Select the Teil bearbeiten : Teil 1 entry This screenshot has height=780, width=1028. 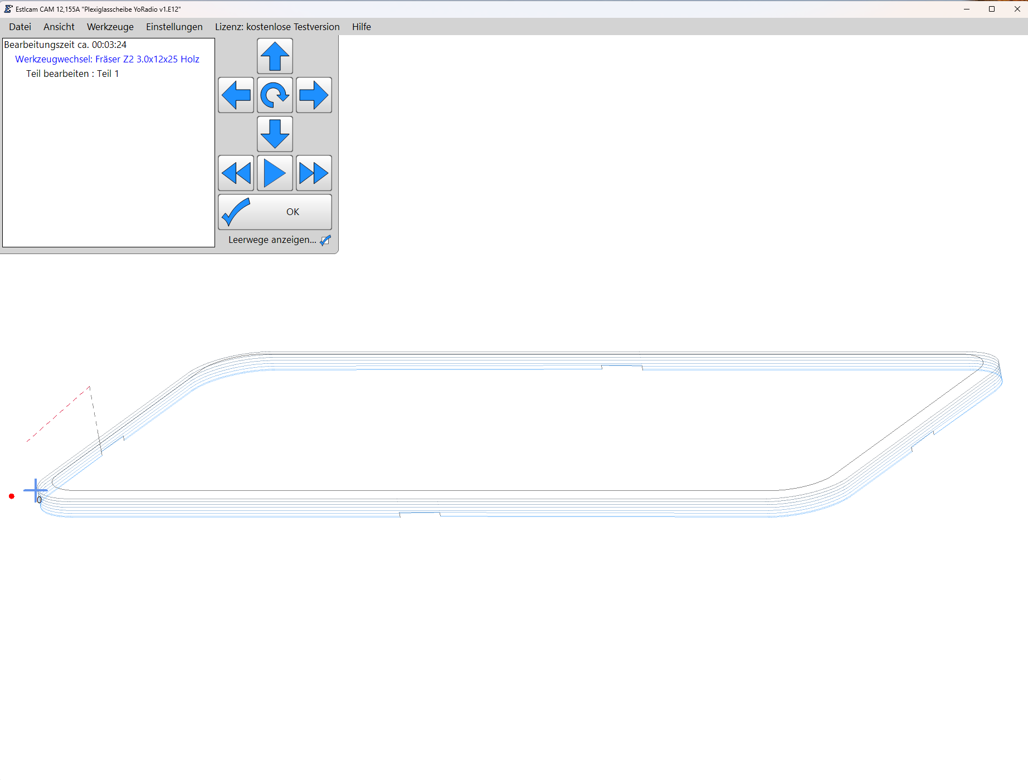click(x=72, y=74)
